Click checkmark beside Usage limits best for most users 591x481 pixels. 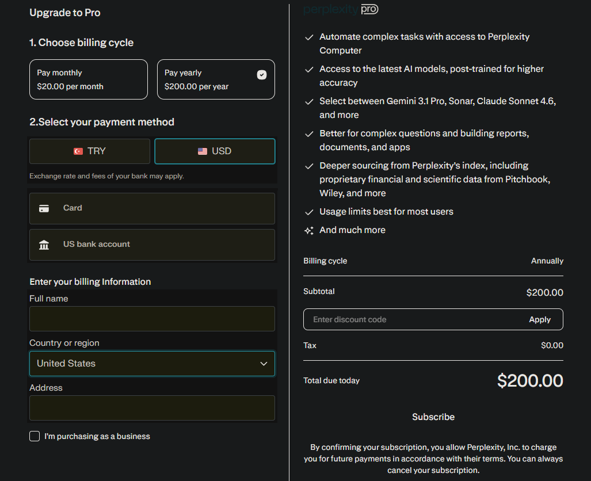[x=309, y=212]
